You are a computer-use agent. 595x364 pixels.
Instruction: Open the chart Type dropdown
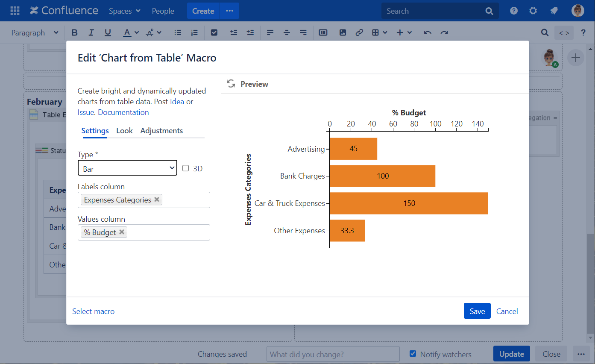pos(127,168)
